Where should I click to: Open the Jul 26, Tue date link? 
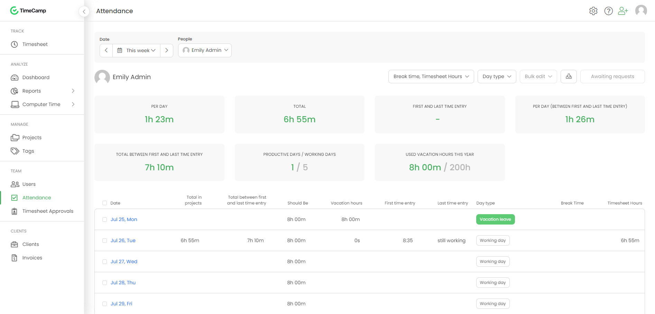coord(123,240)
